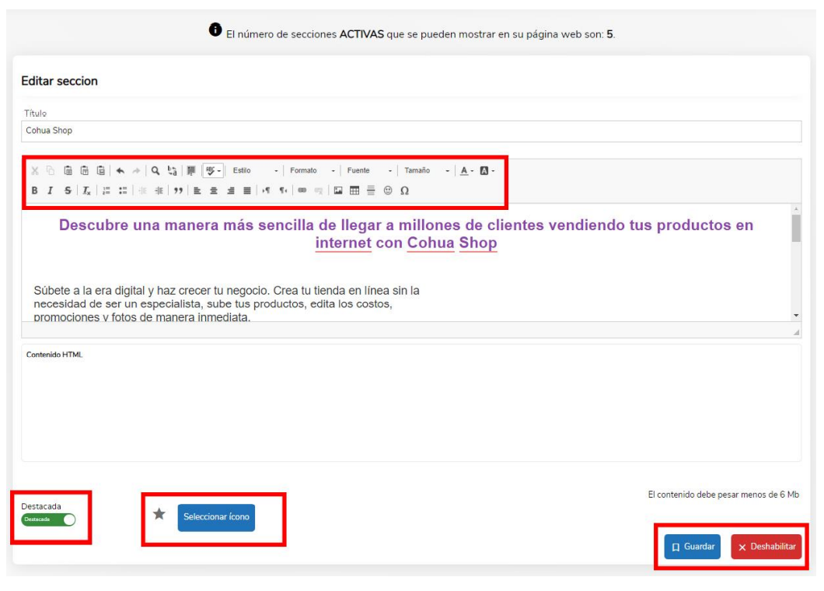
Task: Click the Paste clipboard icon
Action: pos(68,170)
